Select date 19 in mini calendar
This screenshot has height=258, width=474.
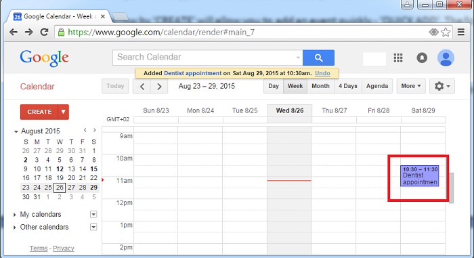pos(60,178)
